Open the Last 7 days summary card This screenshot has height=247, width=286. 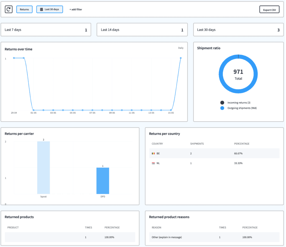pos(46,30)
